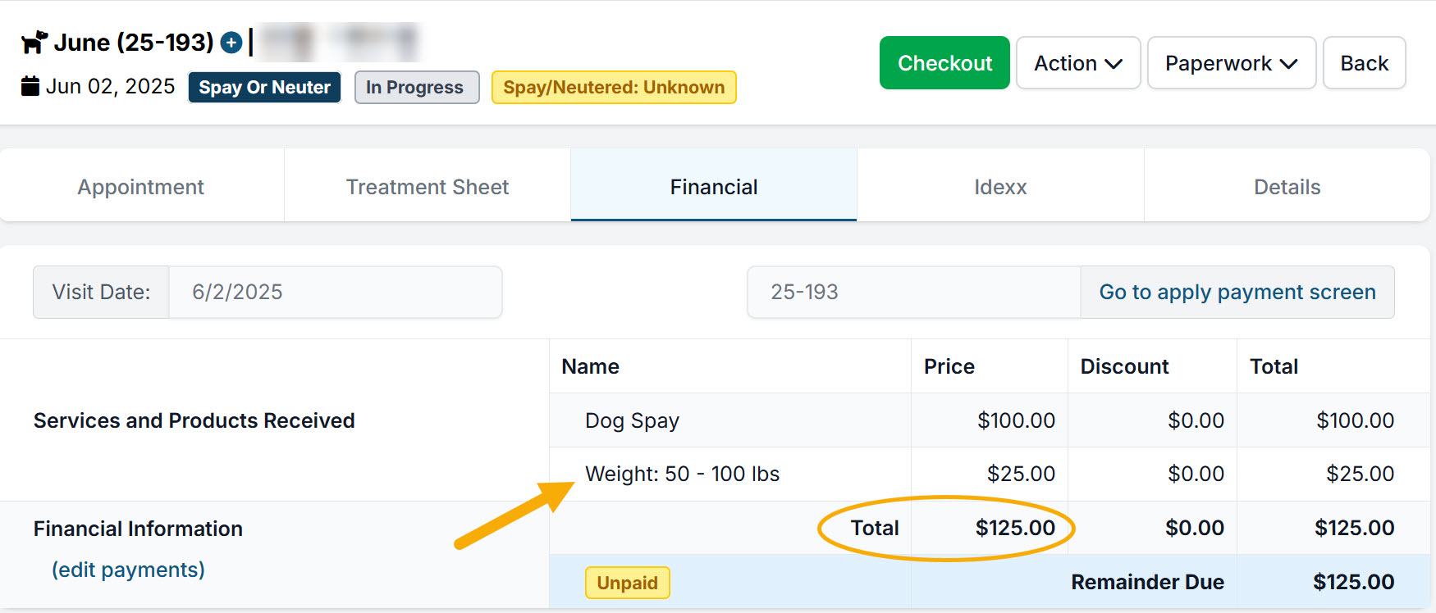Viewport: 1436px width, 613px height.
Task: Click the Visit Date field showing 6/2/2025
Action: [335, 292]
